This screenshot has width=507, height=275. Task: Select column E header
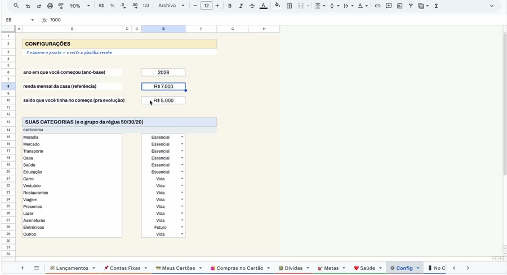click(x=163, y=29)
